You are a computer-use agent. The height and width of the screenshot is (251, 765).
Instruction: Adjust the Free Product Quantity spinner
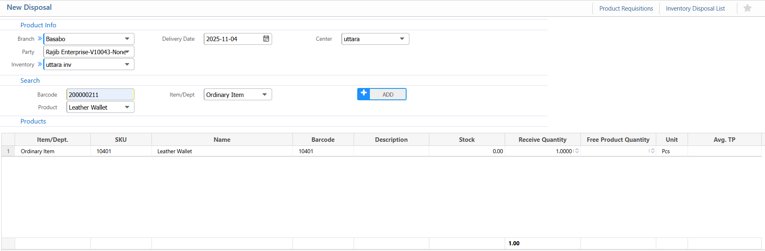click(x=652, y=151)
